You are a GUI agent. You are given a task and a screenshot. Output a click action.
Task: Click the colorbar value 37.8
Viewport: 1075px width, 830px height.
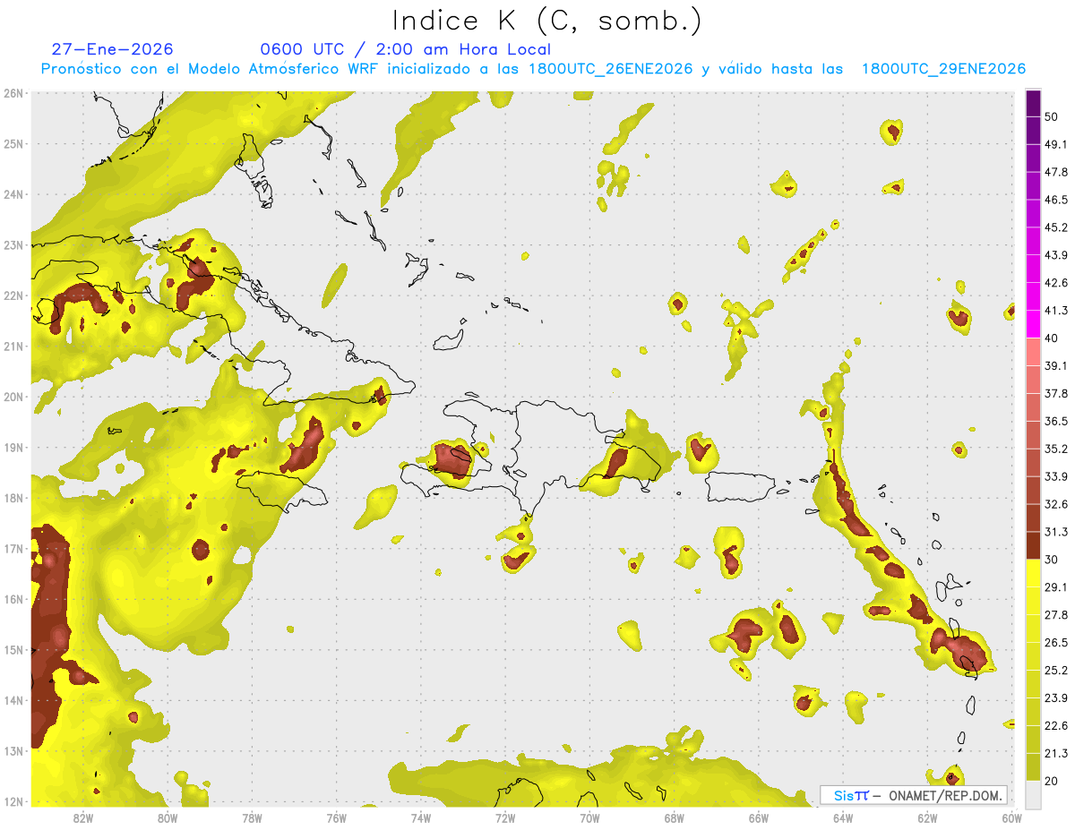(1055, 393)
